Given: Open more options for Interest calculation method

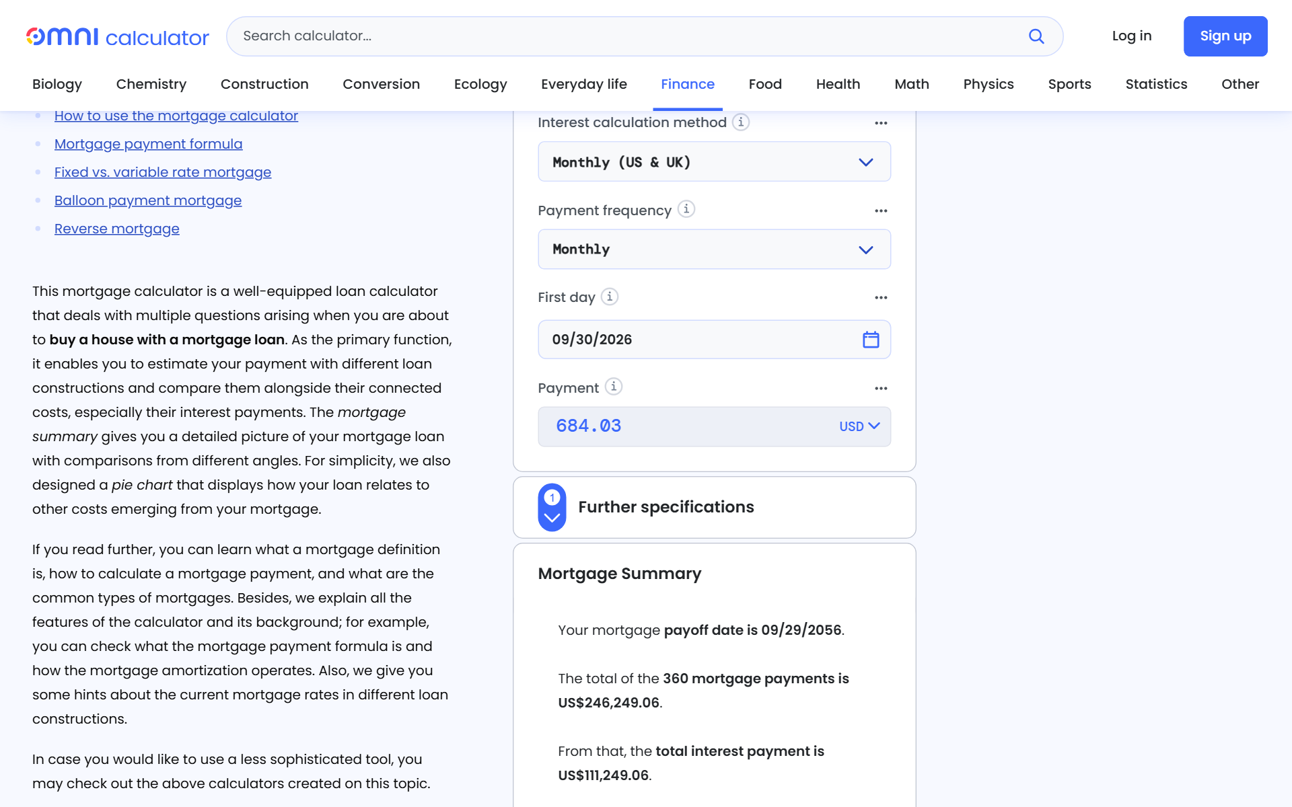Looking at the screenshot, I should pos(881,123).
